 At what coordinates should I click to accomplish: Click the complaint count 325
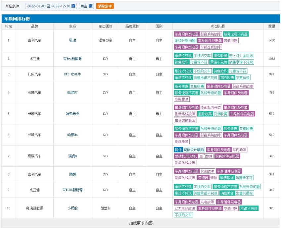271,208
